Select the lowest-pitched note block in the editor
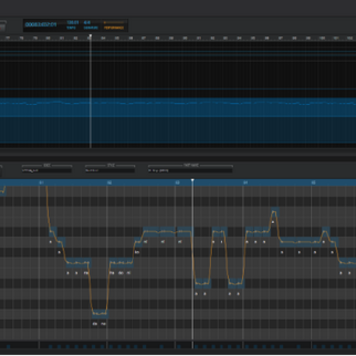The height and width of the screenshot is (356, 356). (100, 313)
